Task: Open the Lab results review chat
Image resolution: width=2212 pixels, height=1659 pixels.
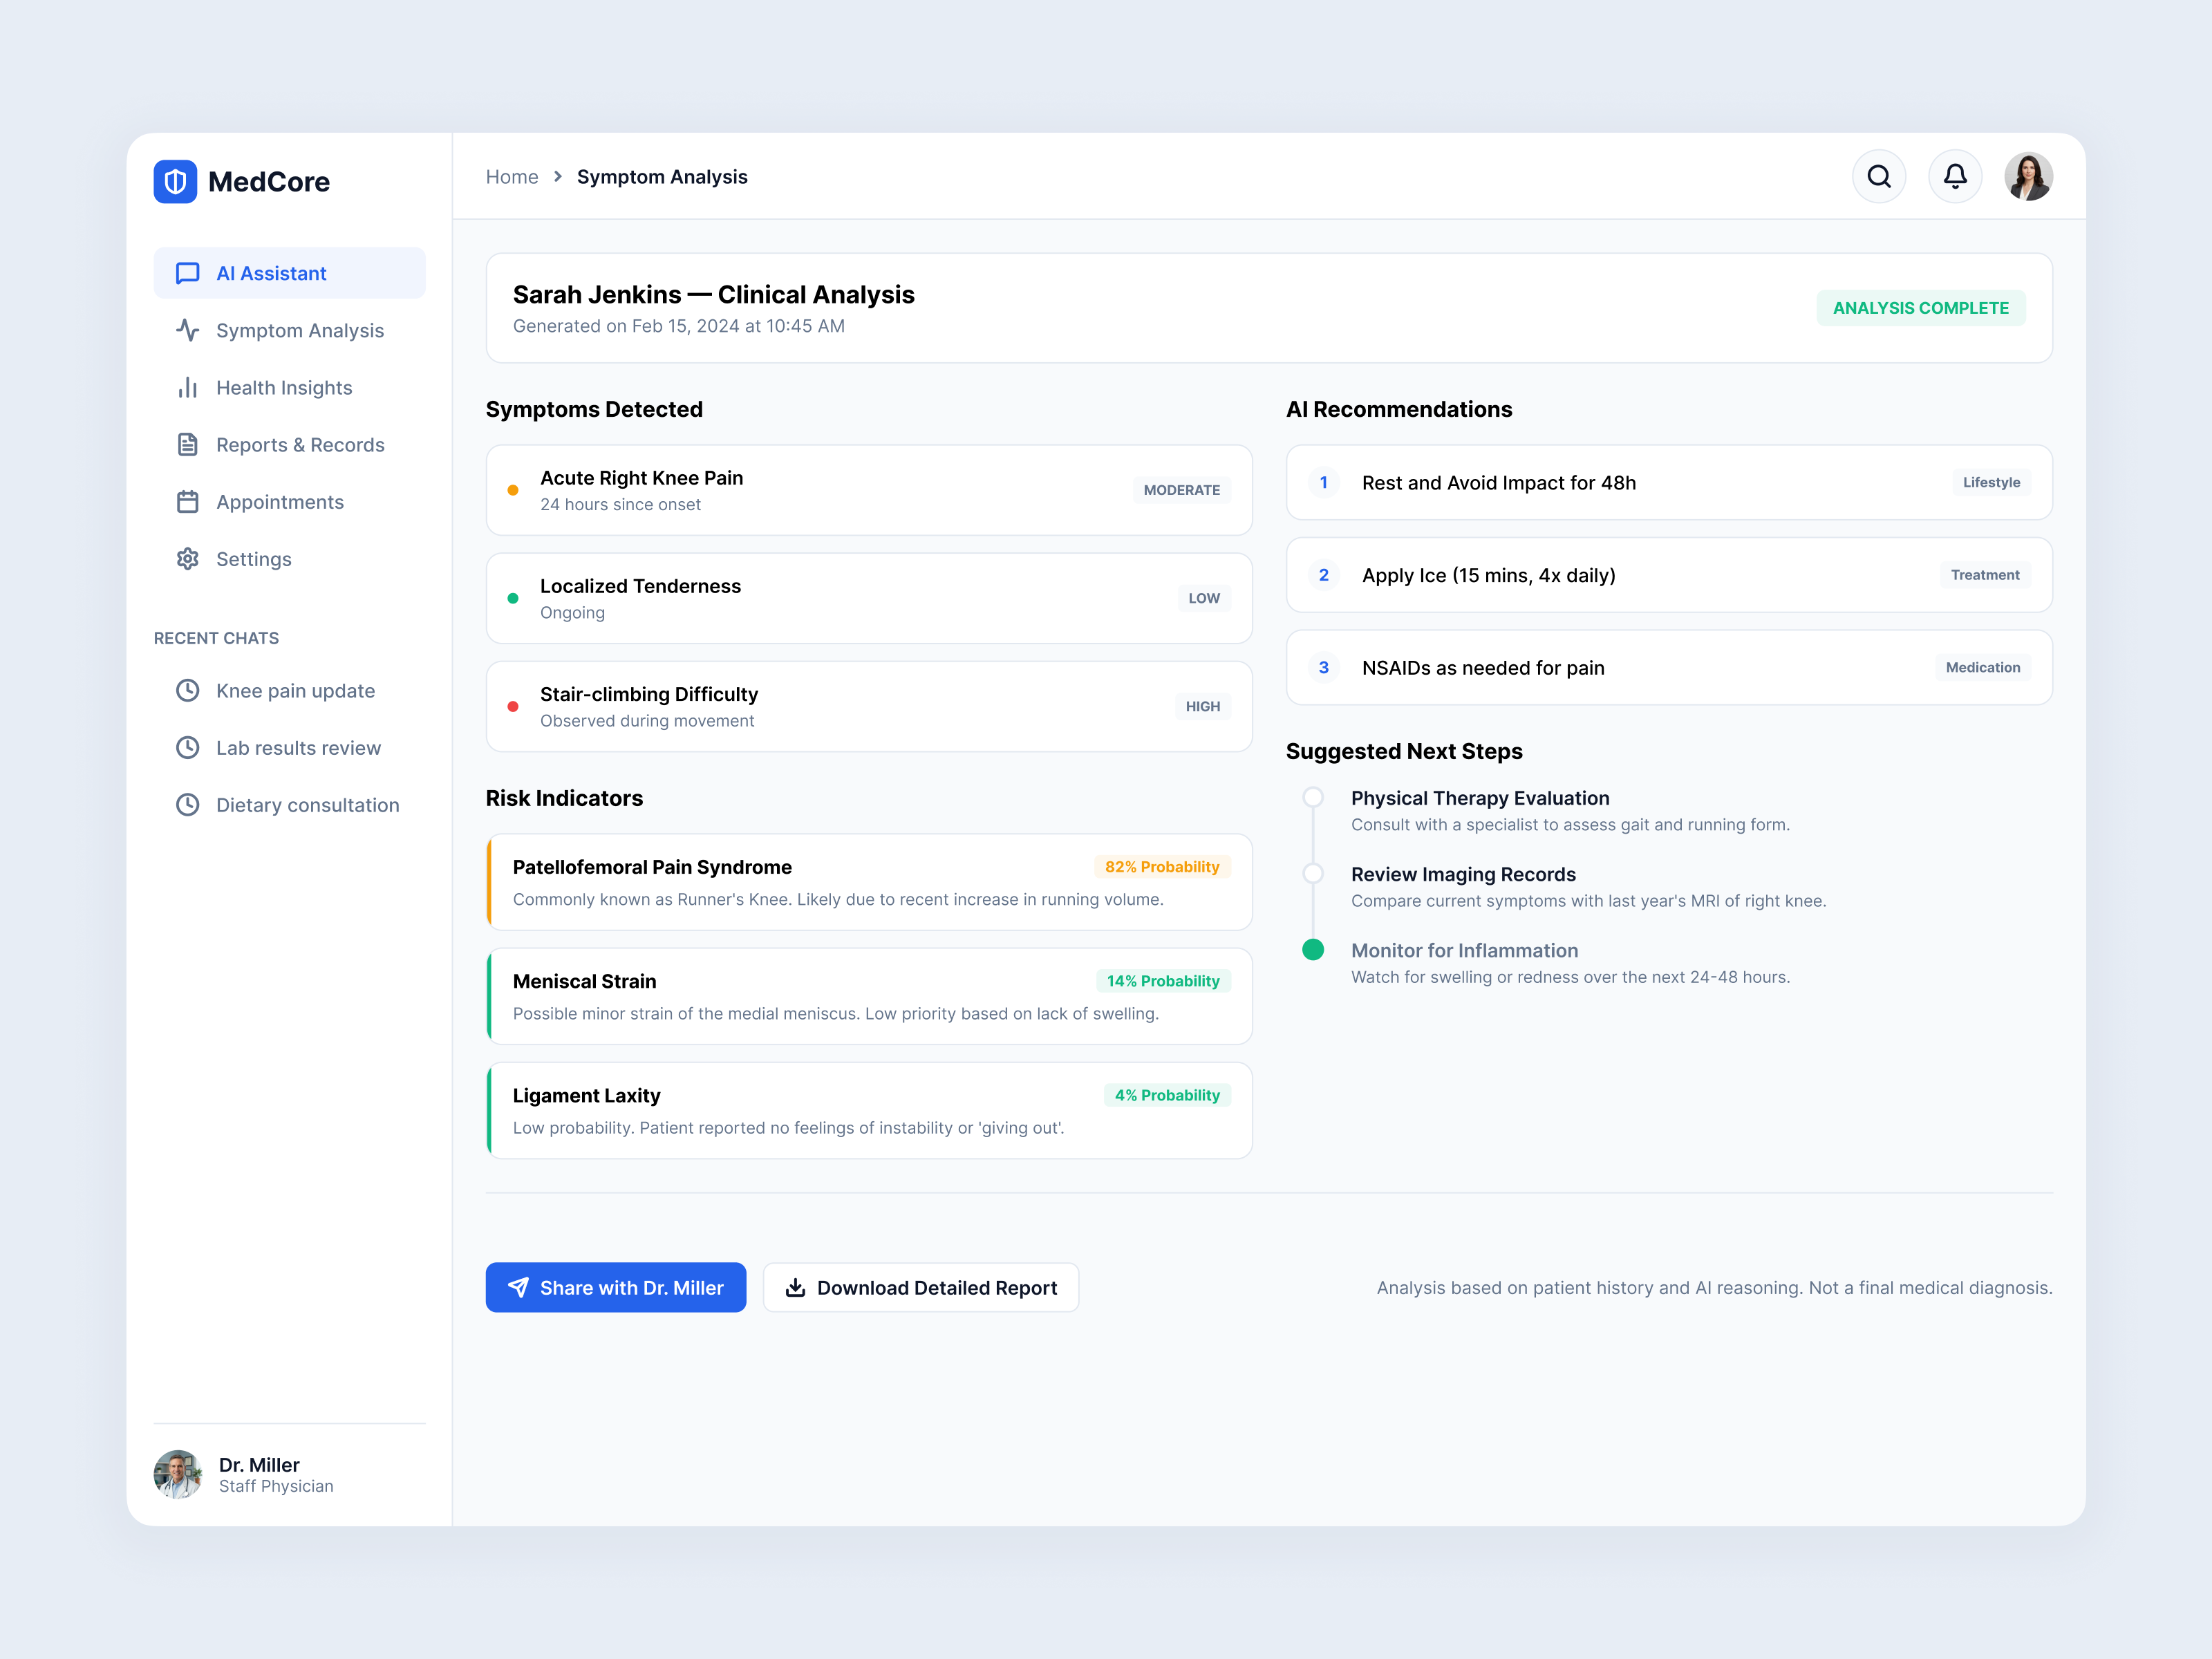Action: 290,747
